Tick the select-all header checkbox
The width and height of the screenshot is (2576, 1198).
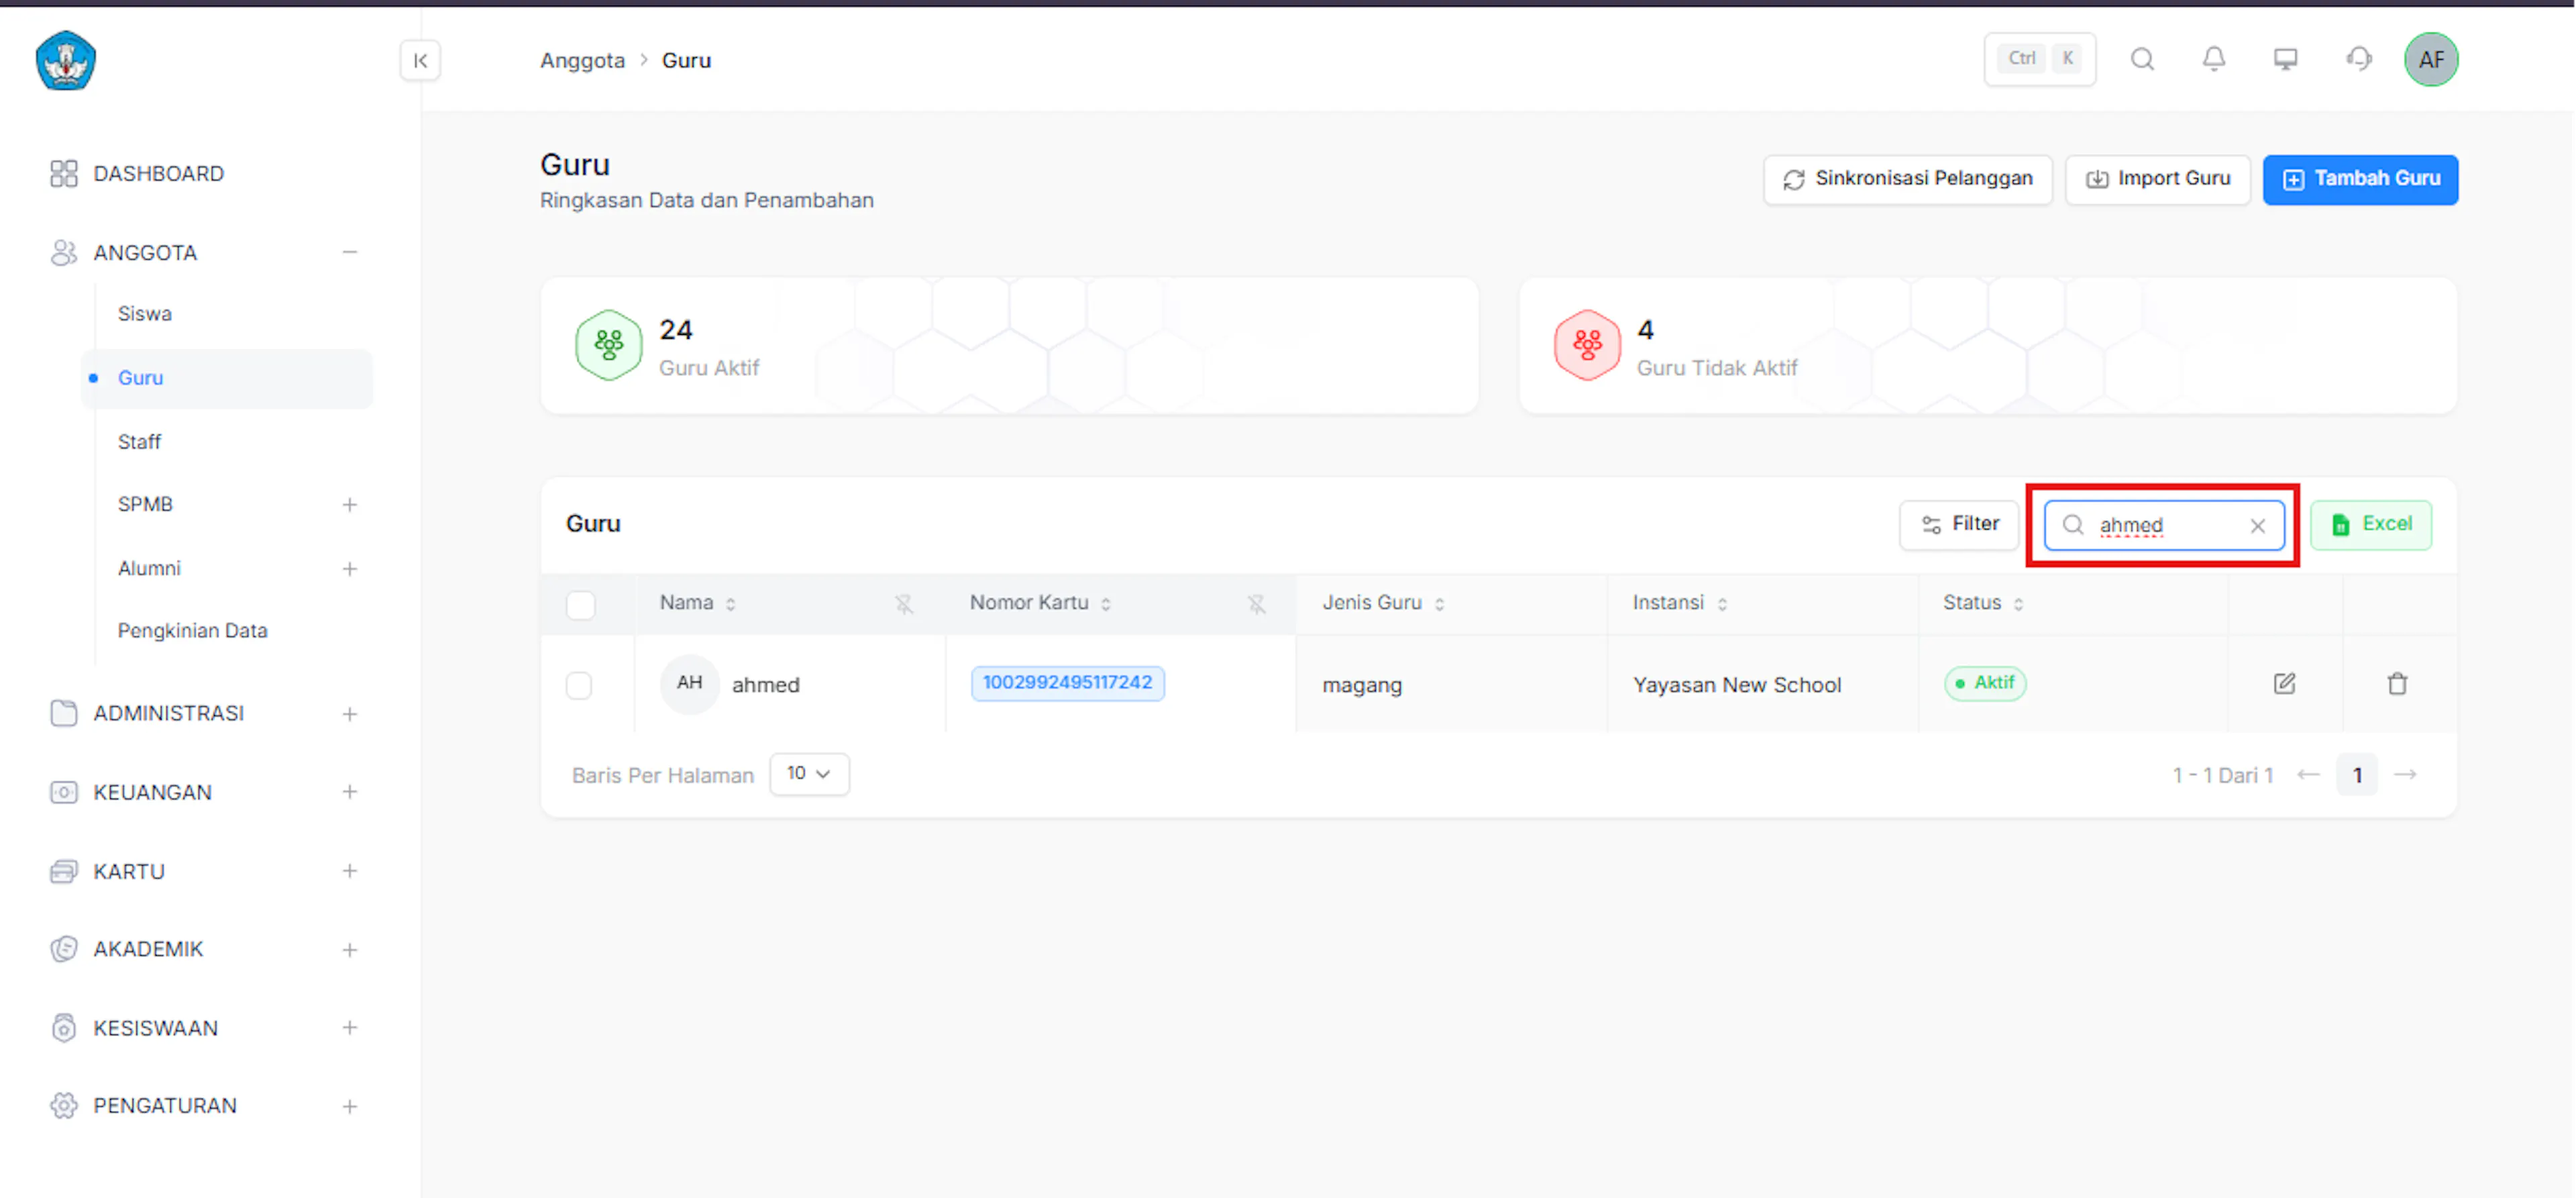coord(580,605)
